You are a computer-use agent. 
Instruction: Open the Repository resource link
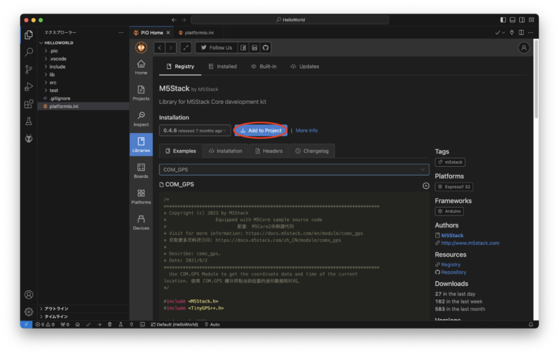(x=453, y=273)
